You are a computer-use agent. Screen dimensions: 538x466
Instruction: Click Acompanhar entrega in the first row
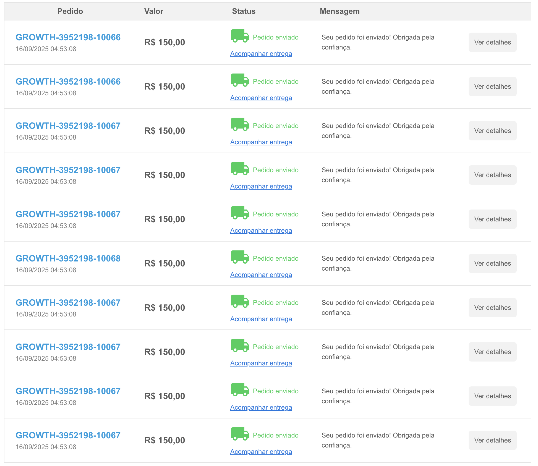pos(261,54)
